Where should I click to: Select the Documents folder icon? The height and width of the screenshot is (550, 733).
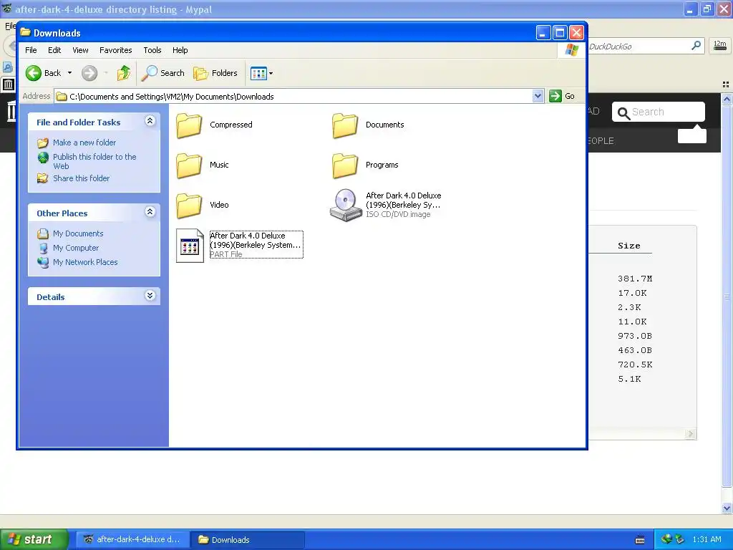(x=345, y=125)
